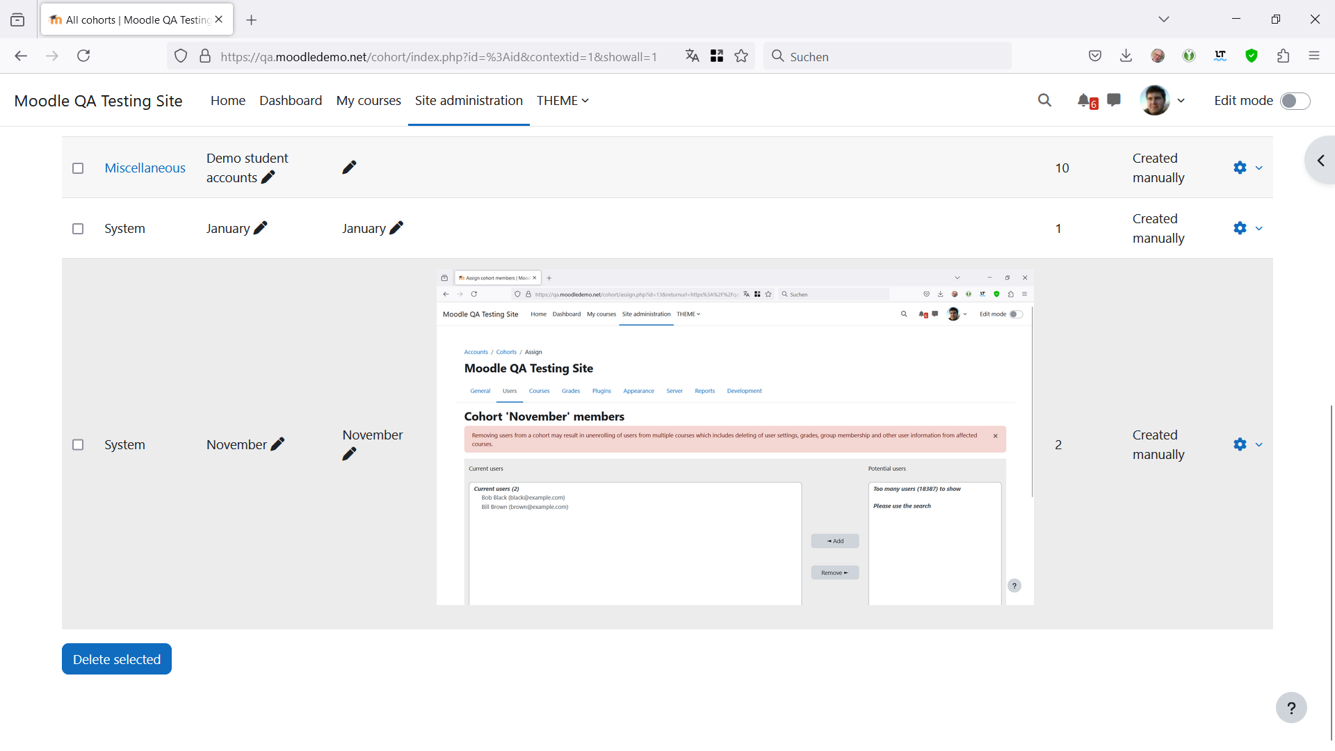Save page to Pocket icon
The image size is (1335, 751).
coord(1095,56)
